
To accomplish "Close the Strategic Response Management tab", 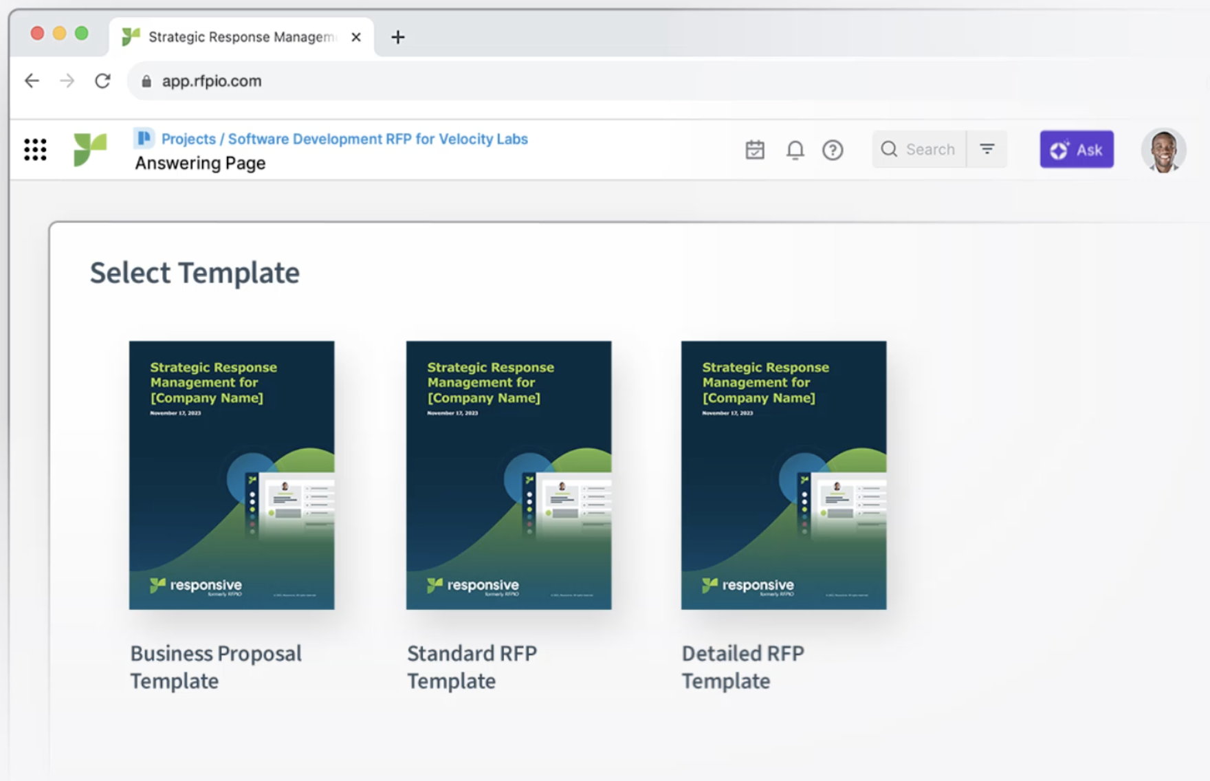I will click(356, 37).
